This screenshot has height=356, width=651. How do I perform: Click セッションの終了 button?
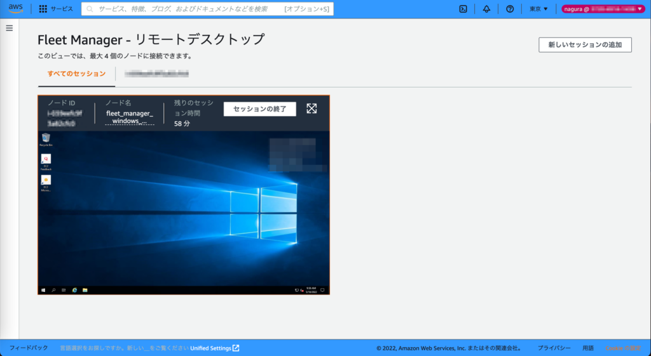tap(260, 109)
